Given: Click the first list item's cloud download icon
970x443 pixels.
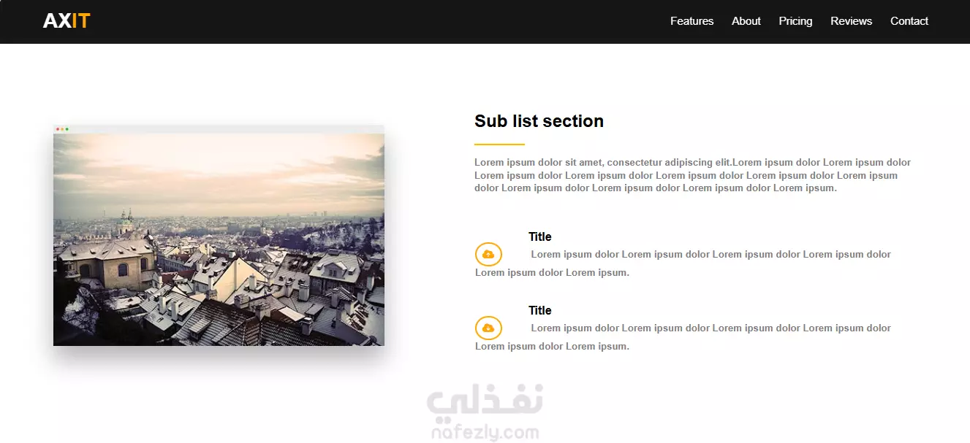Looking at the screenshot, I should [x=488, y=255].
